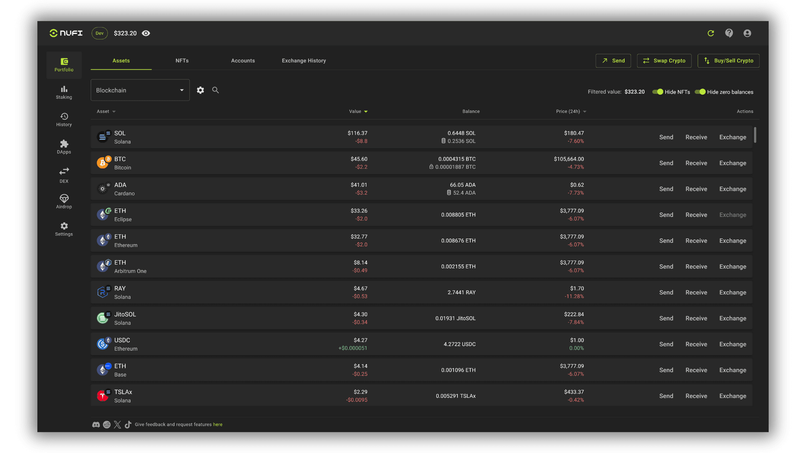Open the help question mark icon
Viewport: 806px width, 453px height.
[729, 33]
